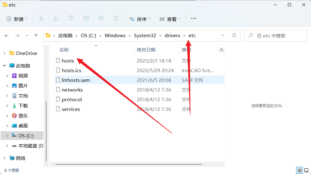Expand the OneDrive tree node
311x174 pixels.
[4, 53]
